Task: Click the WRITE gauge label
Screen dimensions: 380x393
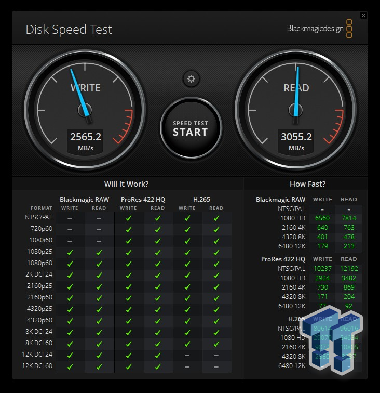Action: 86,88
